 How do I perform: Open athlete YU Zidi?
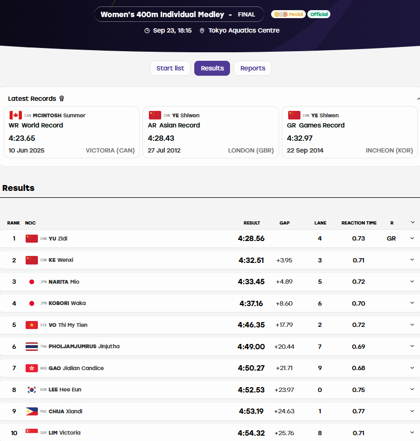(58, 238)
